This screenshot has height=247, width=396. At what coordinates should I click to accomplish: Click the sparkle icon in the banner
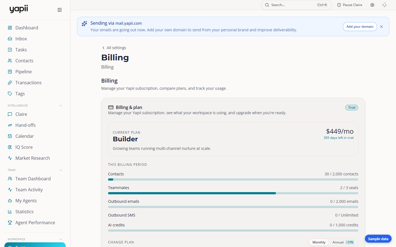tap(84, 24)
